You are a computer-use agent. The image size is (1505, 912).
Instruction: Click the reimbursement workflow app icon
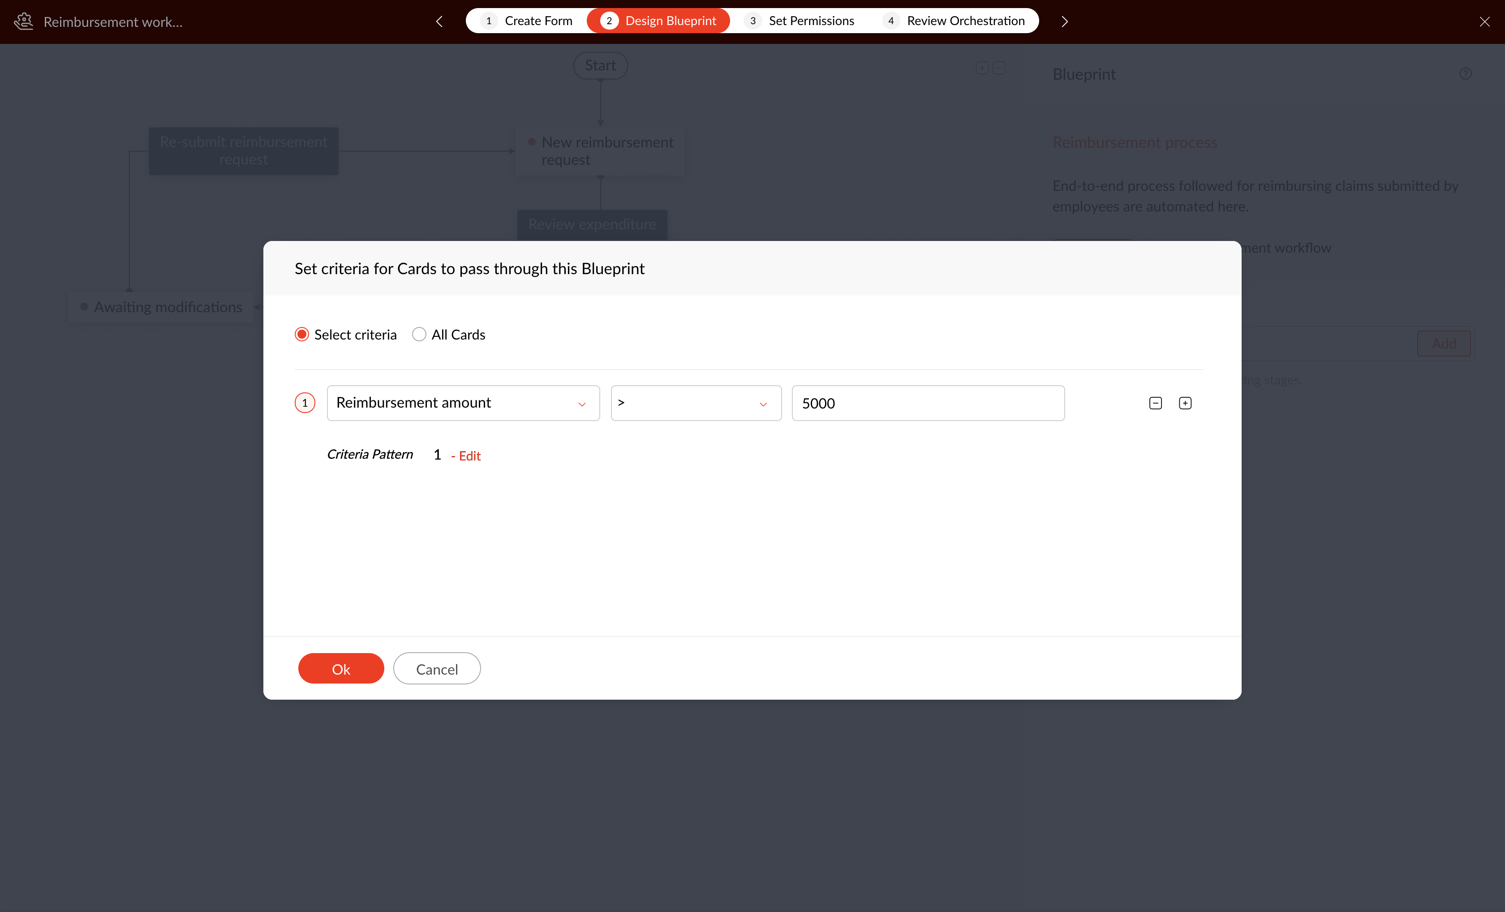pyautogui.click(x=23, y=22)
